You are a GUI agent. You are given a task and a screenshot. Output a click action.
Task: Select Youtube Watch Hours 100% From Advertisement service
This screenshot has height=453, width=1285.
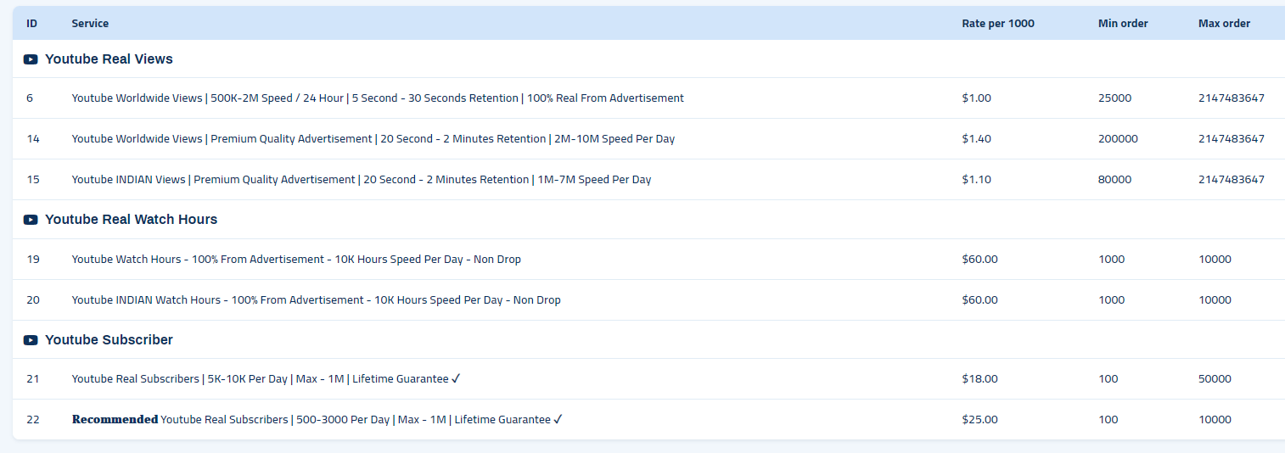tap(296, 260)
